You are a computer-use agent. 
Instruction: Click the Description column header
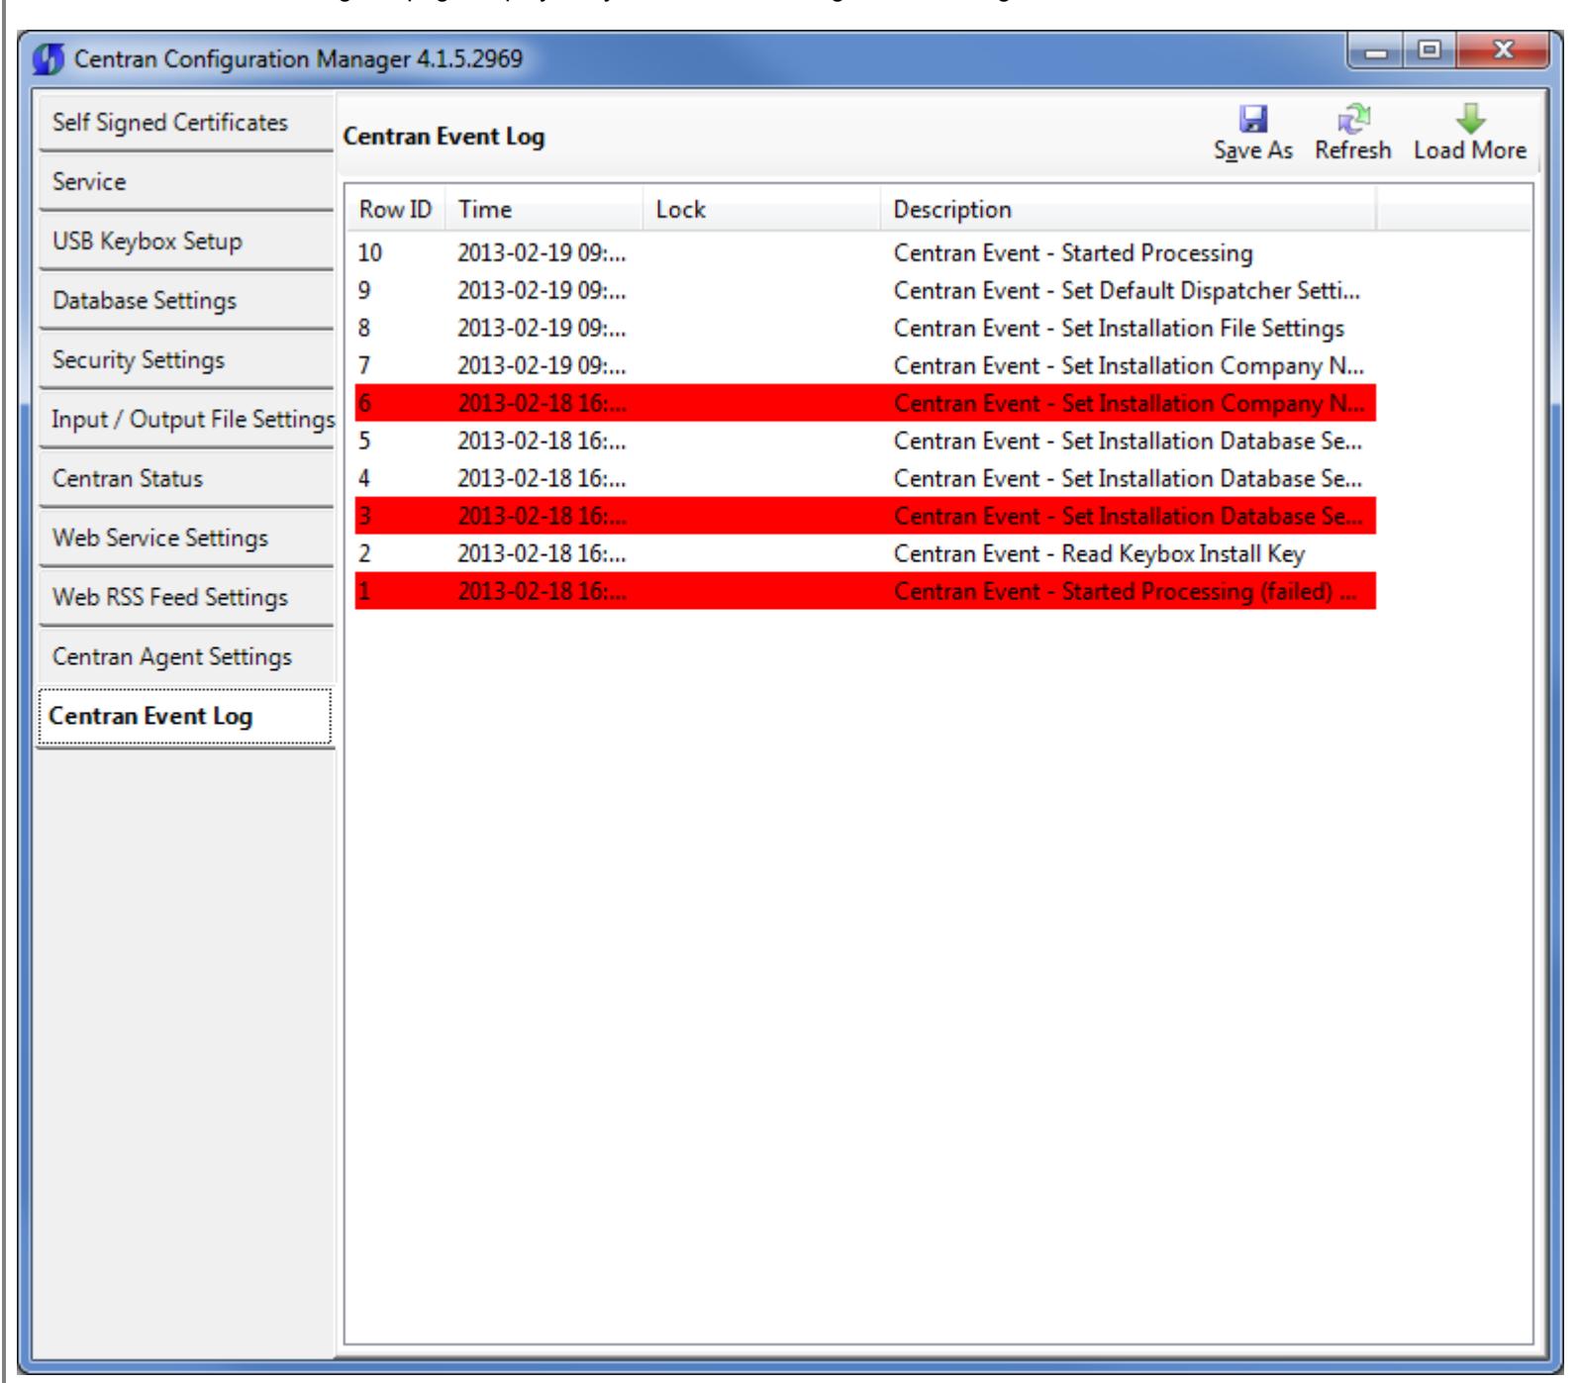(x=1129, y=210)
